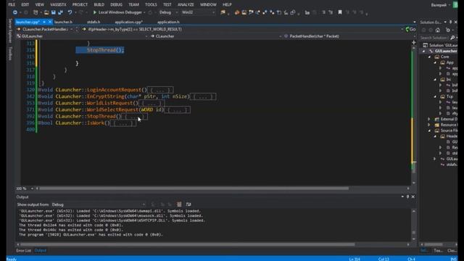Expand the collapsed EnCryptString function
This screenshot has height=261, width=464.
40,96
